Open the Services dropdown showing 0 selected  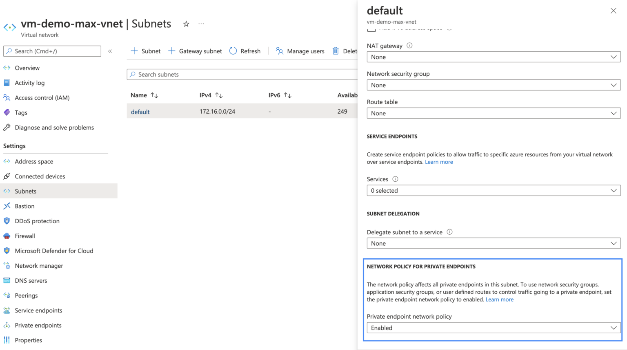[x=494, y=190]
